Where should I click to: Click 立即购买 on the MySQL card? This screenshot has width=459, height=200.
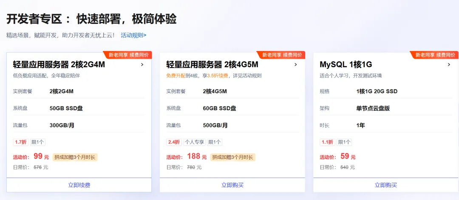tap(386, 185)
